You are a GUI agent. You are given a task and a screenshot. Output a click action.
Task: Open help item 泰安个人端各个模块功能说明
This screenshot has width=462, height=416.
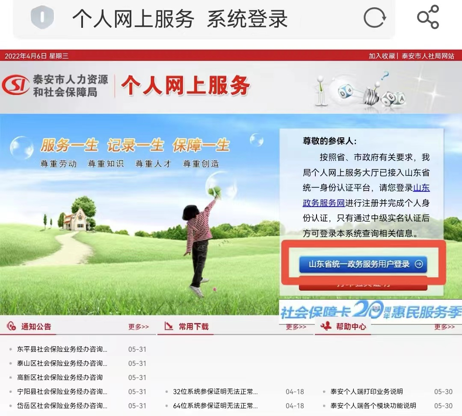point(373,406)
